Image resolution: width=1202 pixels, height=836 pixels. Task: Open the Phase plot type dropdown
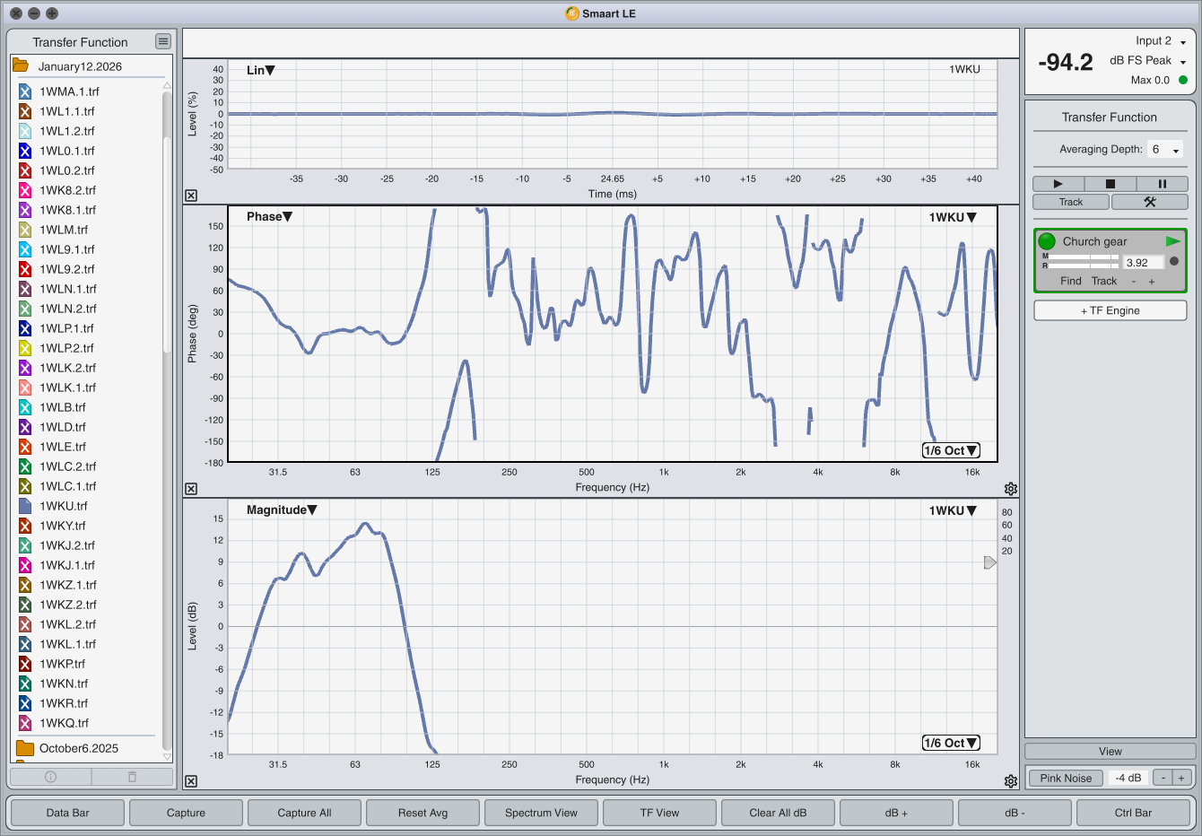click(x=270, y=216)
